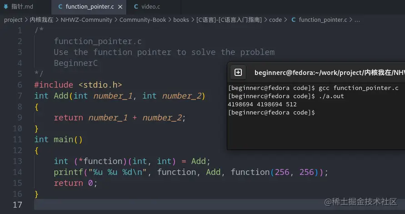Click line number 11 in gutter

17,139
